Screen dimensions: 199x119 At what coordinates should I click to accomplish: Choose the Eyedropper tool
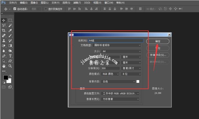tap(10, 30)
